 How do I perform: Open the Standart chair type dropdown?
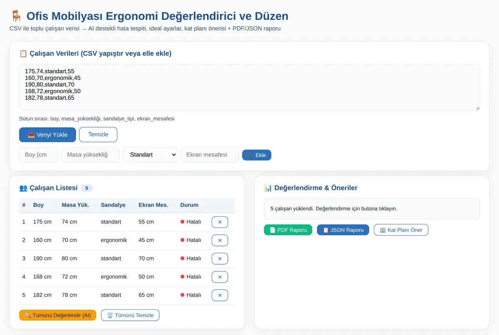tap(150, 155)
